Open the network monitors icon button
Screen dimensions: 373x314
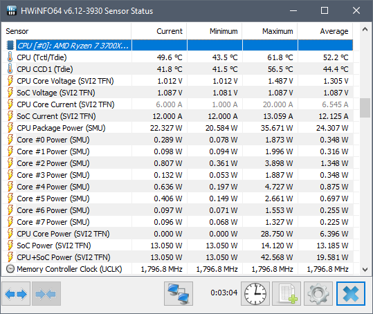coord(179,293)
